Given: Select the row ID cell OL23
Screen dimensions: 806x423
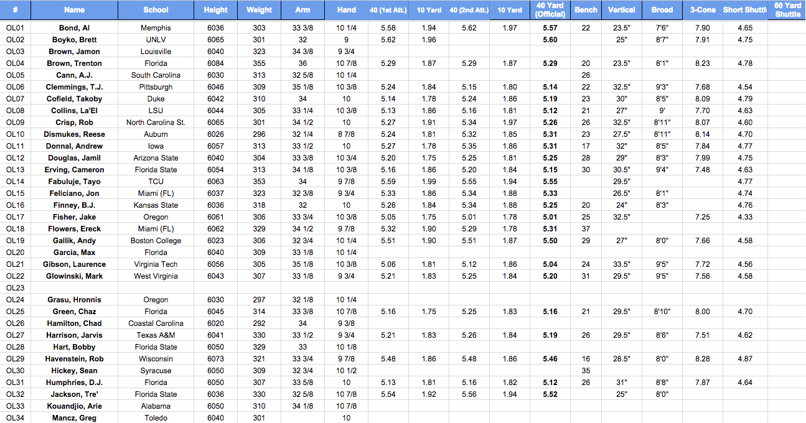Looking at the screenshot, I should point(15,288).
